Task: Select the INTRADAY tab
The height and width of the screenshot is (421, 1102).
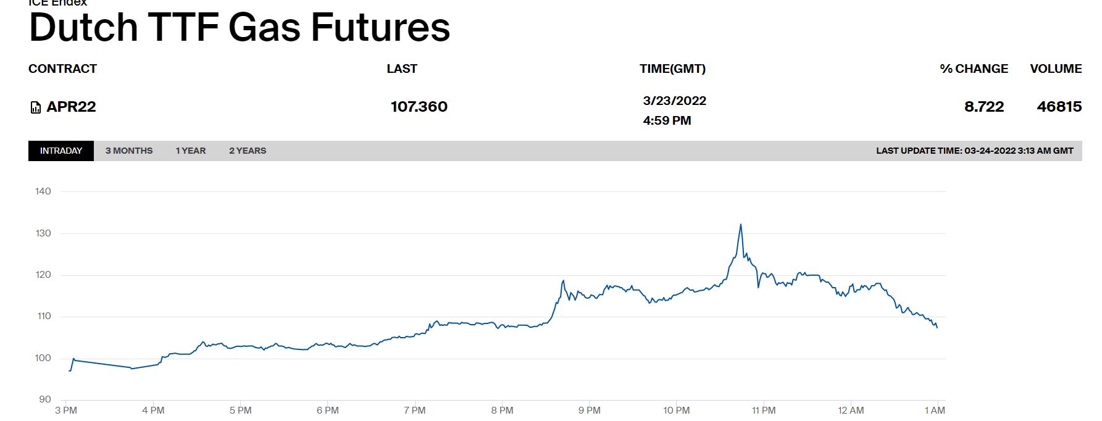Action: pos(61,151)
